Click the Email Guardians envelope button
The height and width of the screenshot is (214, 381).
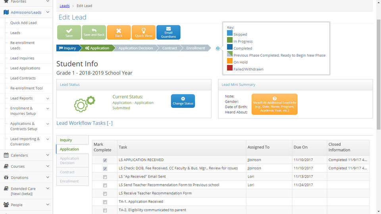click(168, 32)
